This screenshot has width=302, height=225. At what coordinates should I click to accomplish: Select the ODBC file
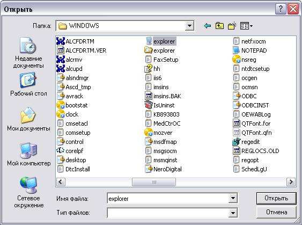pos(245,96)
